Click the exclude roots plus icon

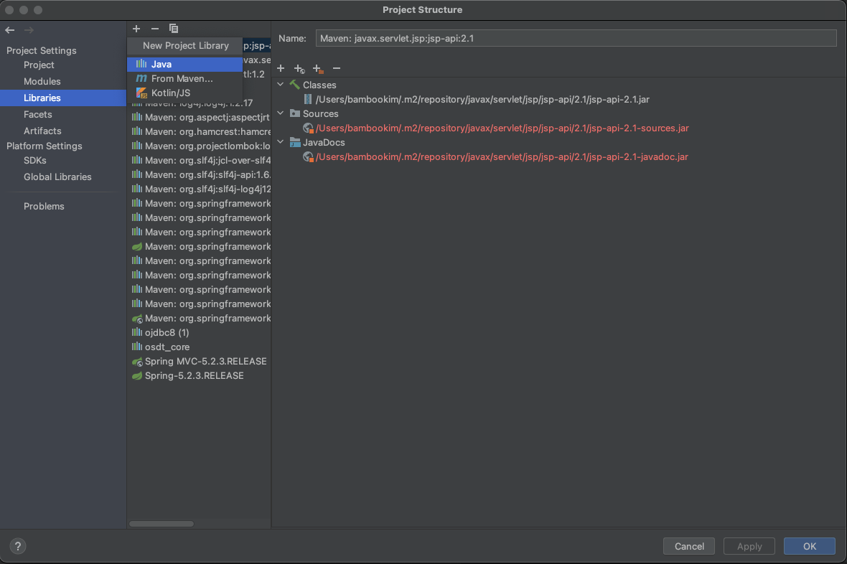pos(318,69)
